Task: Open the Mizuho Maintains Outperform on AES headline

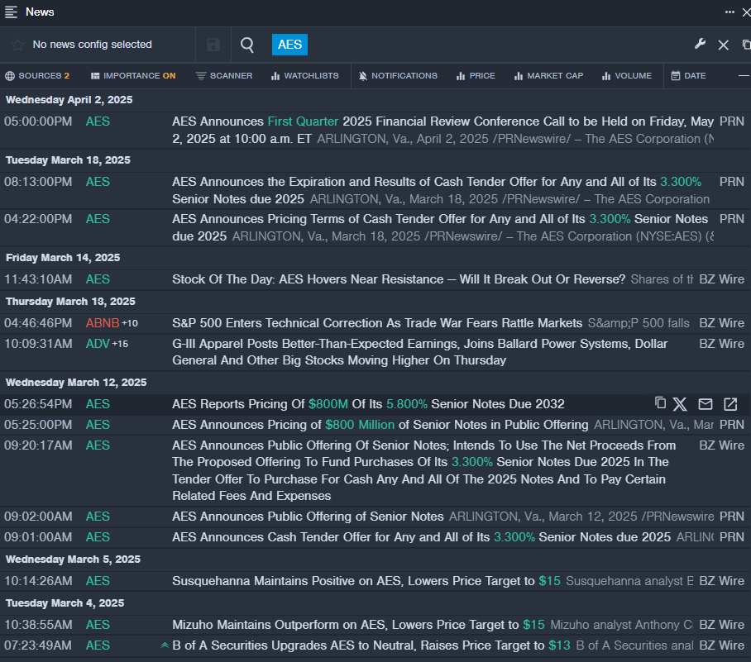Action: click(x=358, y=625)
